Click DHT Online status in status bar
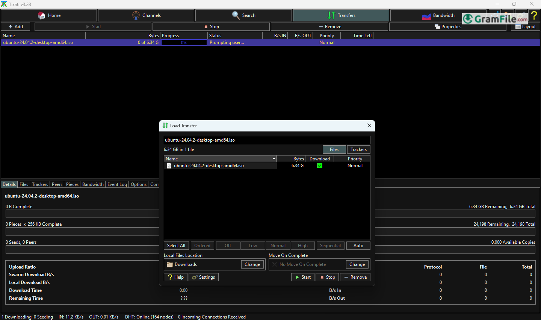The height and width of the screenshot is (320, 541). [149, 317]
